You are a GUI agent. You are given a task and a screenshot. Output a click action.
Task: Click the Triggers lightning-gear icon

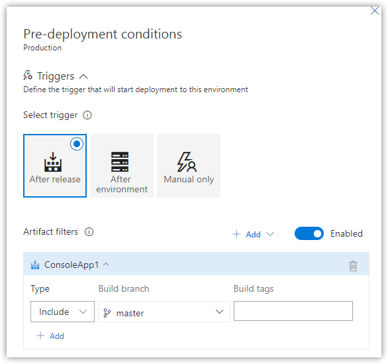(x=28, y=75)
